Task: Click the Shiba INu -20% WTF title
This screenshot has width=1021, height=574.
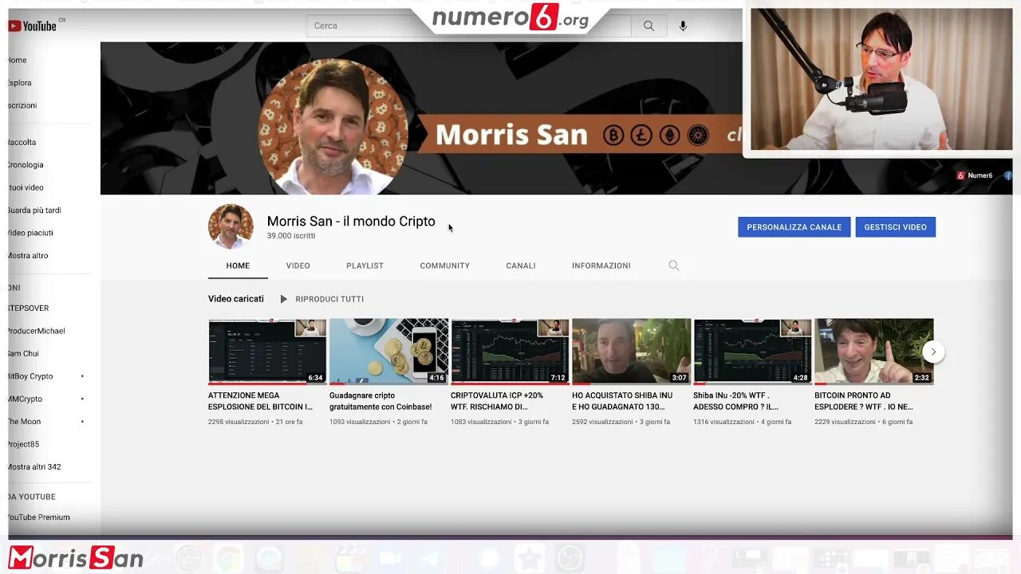Action: coord(735,401)
